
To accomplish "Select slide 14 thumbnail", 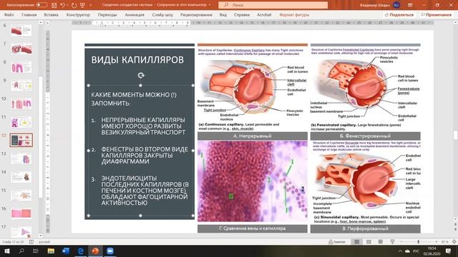I will tap(21, 177).
